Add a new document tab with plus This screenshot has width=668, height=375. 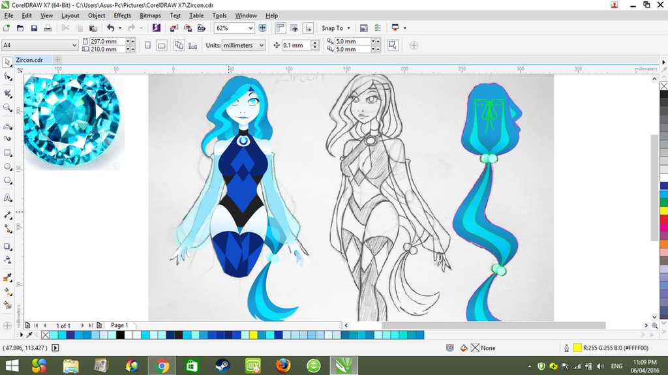tap(57, 59)
